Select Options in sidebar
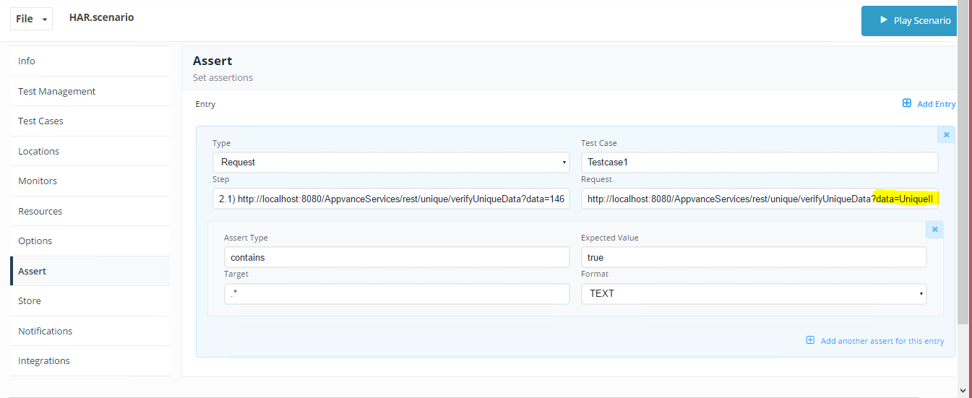This screenshot has height=398, width=972. pyautogui.click(x=90, y=241)
